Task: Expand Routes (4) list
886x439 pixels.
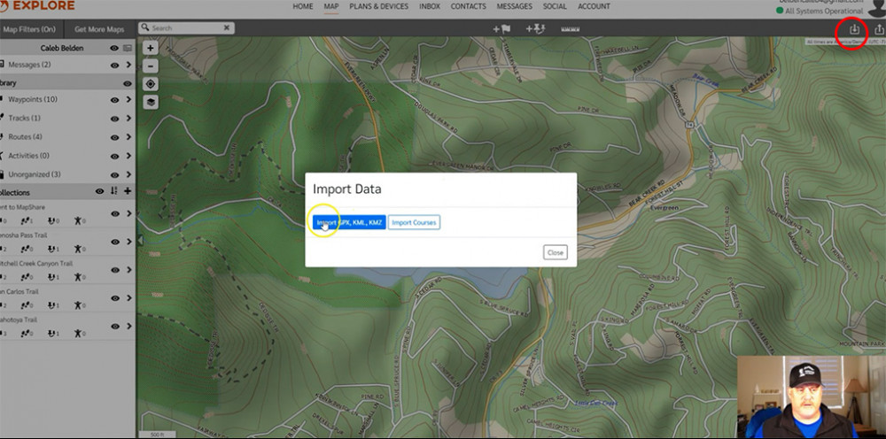Action: (x=128, y=137)
